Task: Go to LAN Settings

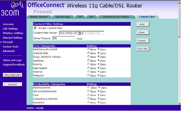Action: click(x=10, y=29)
